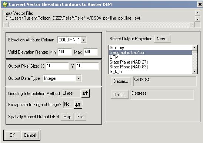Screen dimensions: 203x143
Task: Select Geographic Lat/Lon projection
Action: (x=150, y=52)
